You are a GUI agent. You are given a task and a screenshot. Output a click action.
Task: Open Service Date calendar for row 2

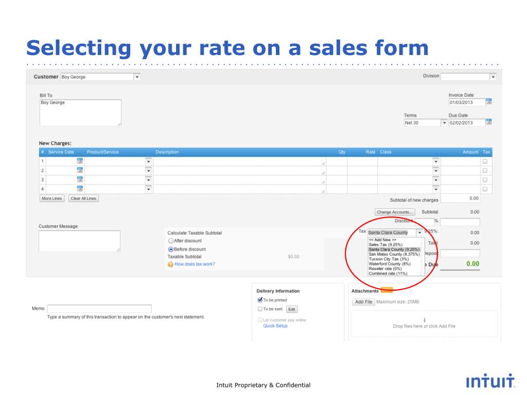80,170
